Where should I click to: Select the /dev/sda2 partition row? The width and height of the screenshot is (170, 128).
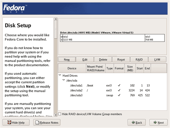(113, 90)
